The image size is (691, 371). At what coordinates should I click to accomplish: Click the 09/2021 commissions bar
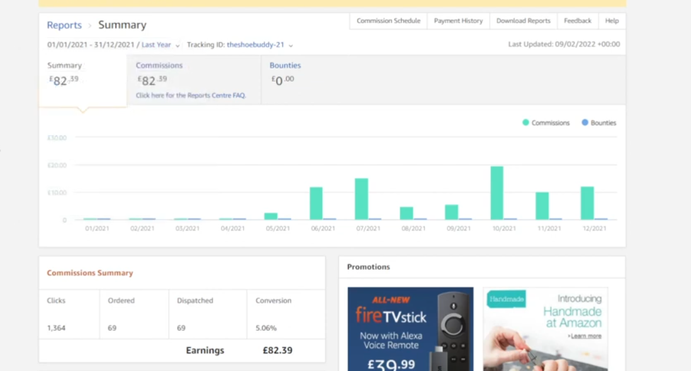click(451, 212)
